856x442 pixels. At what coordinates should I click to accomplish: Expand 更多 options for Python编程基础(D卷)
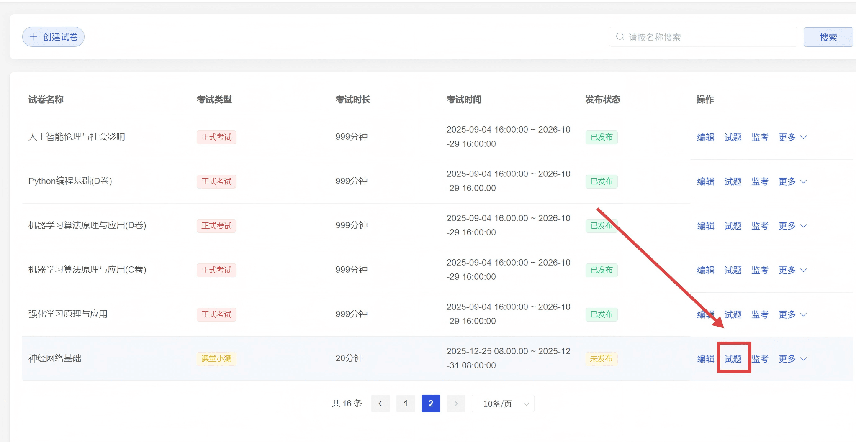click(792, 181)
